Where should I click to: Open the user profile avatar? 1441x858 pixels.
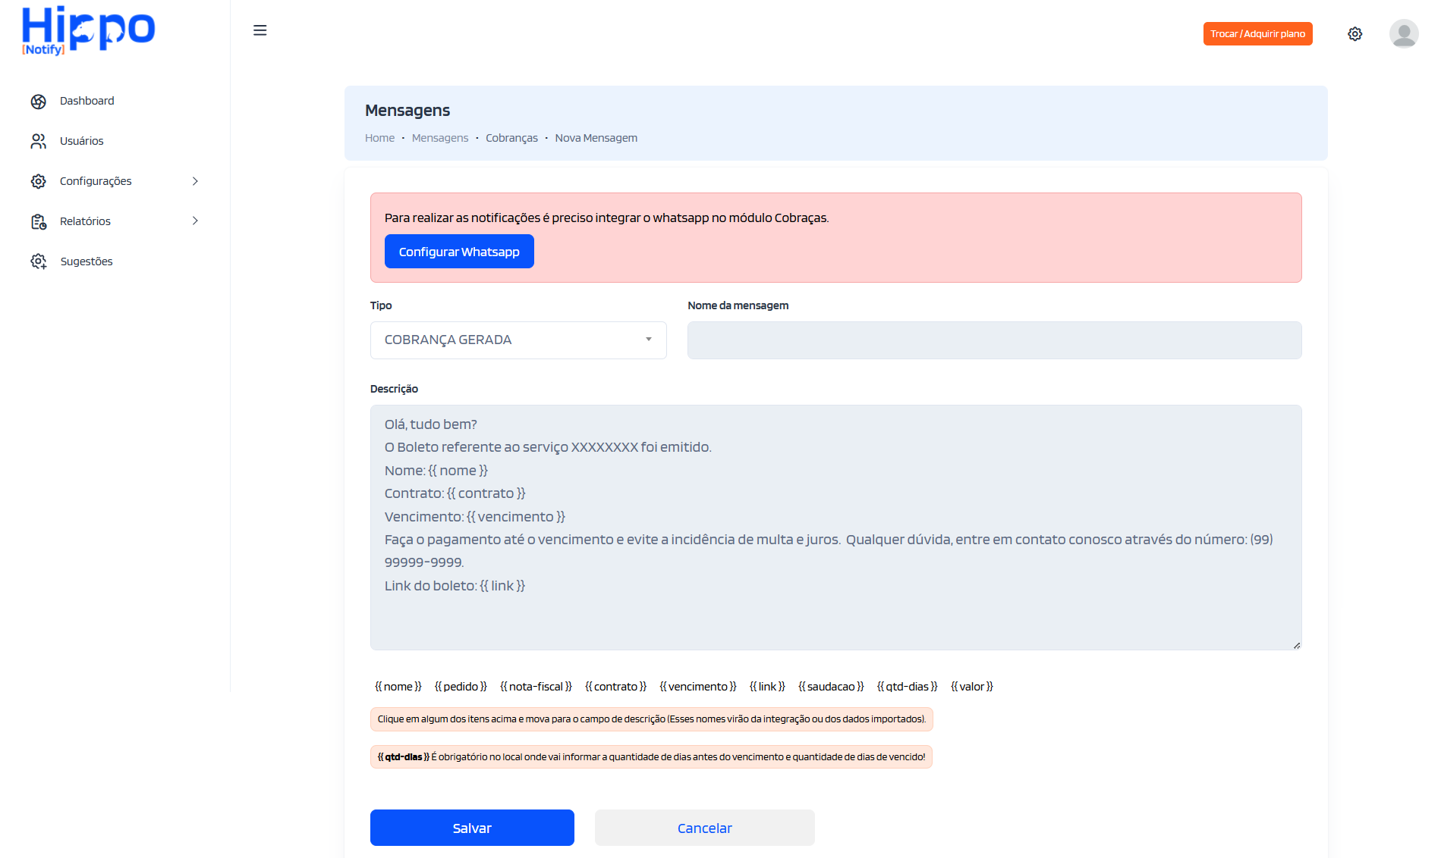tap(1403, 34)
